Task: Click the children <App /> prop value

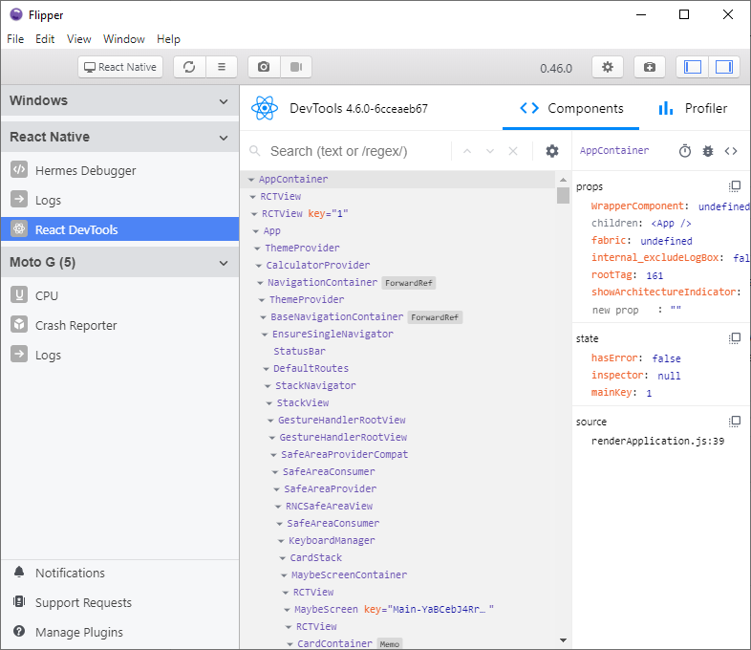Action: [671, 224]
